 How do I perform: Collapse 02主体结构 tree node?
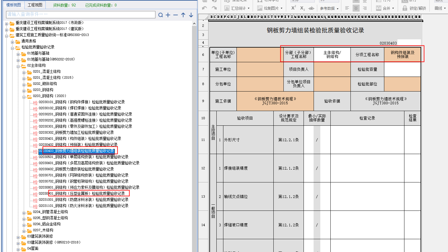click(x=18, y=66)
